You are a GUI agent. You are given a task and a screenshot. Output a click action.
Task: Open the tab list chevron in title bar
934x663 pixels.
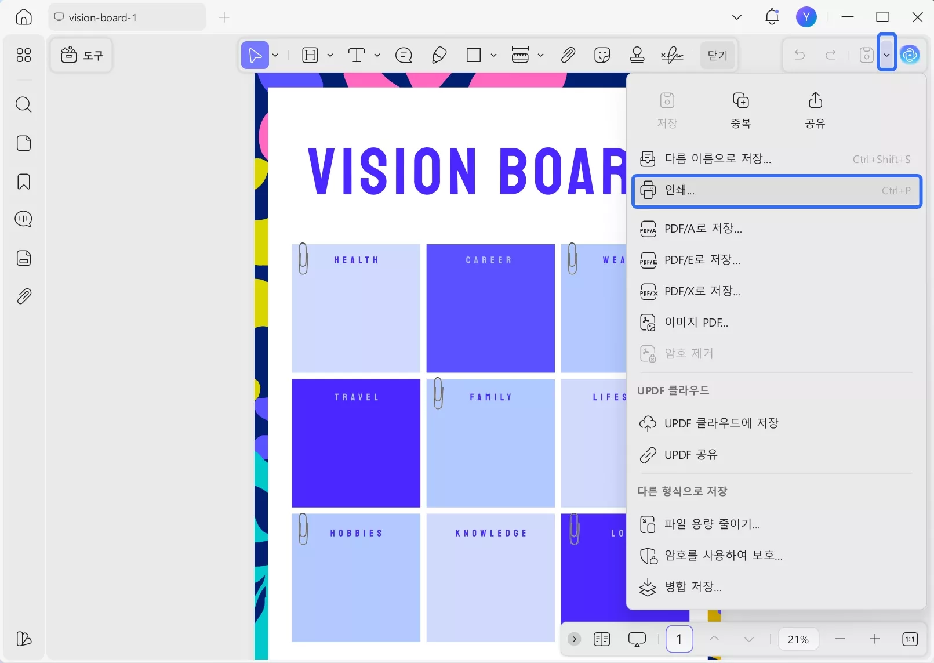(737, 17)
